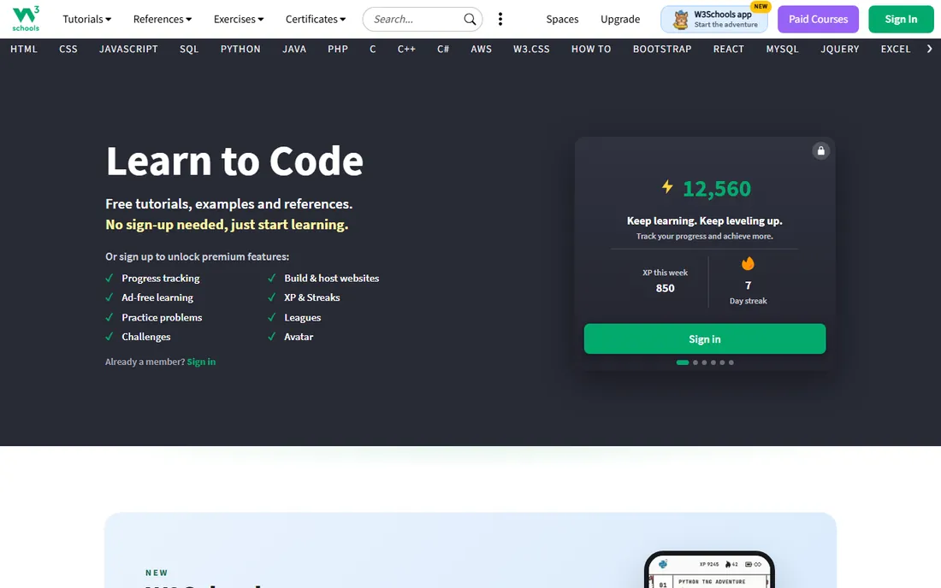941x588 pixels.
Task: Click the W3Schools app mascot icon
Action: click(x=681, y=20)
